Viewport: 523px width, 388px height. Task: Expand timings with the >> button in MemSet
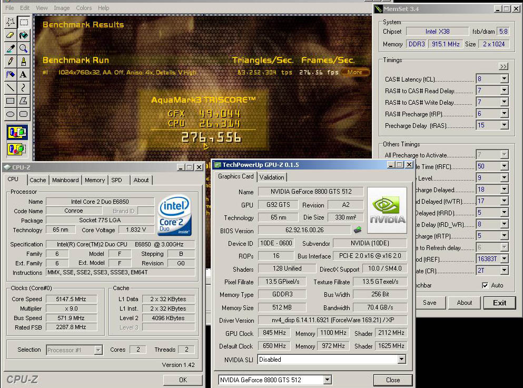point(504,66)
